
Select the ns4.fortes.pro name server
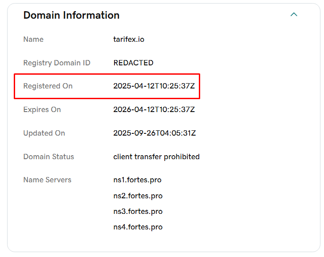tap(138, 227)
